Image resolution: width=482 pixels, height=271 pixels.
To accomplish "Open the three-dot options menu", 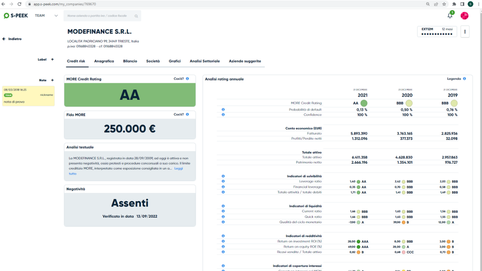I will pyautogui.click(x=465, y=32).
